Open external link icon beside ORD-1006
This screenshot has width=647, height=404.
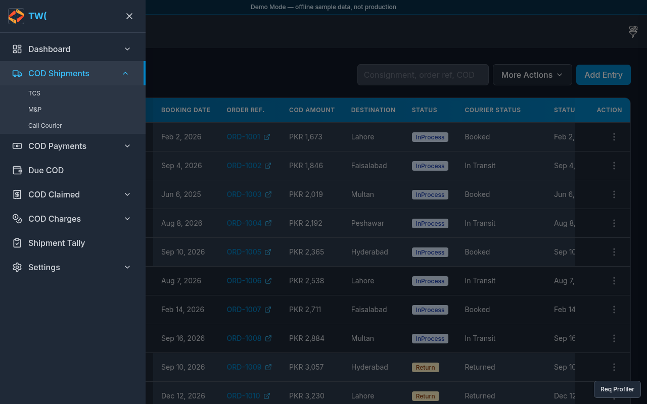[268, 281]
